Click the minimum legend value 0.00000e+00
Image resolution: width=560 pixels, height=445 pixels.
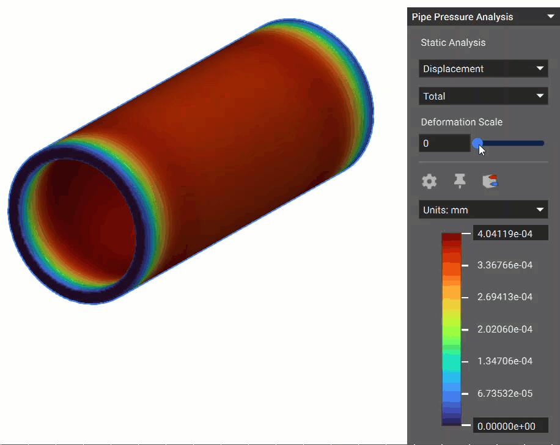point(510,425)
